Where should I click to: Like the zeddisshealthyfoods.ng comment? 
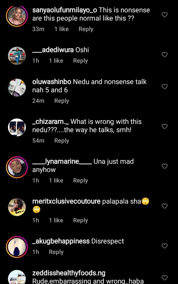point(165,278)
